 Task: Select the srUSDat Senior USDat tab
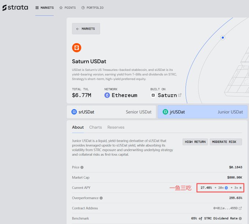(x=111, y=112)
